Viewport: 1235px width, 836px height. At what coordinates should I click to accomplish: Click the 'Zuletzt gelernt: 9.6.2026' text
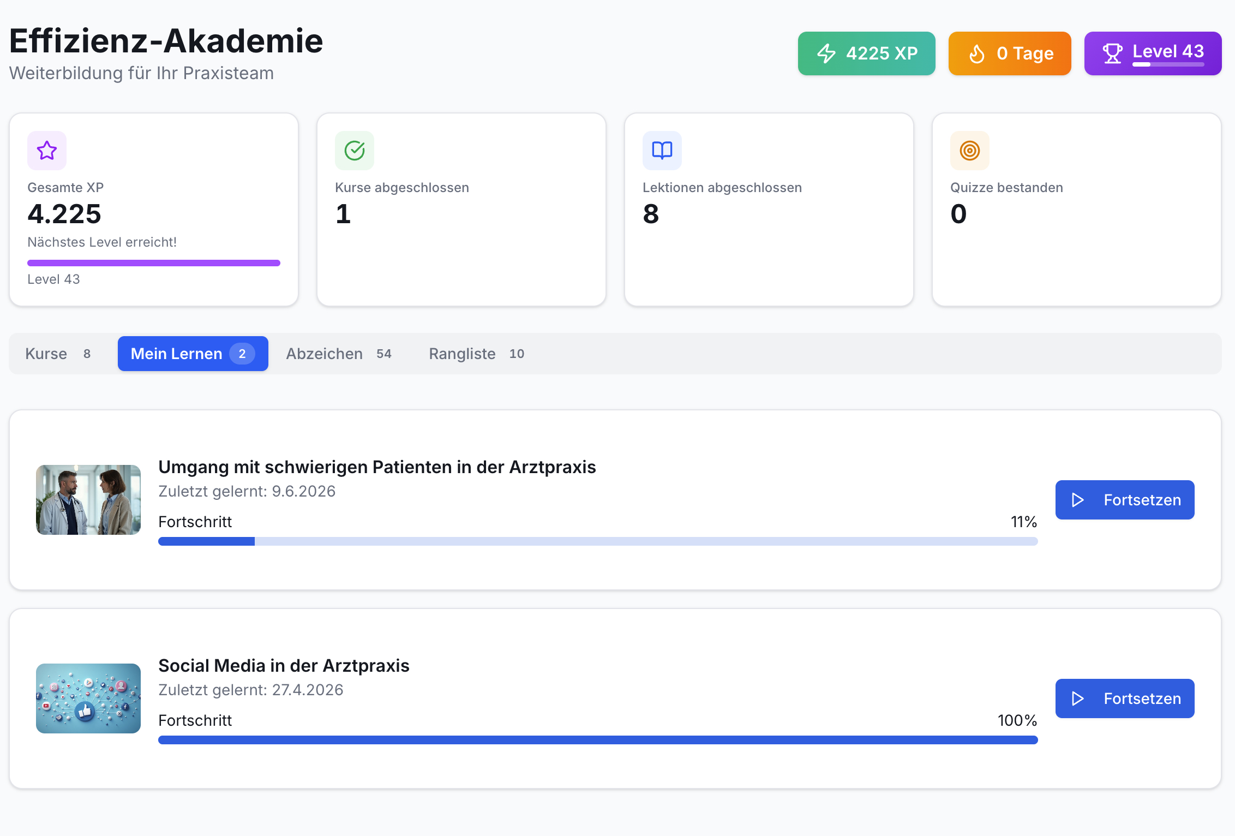point(247,491)
